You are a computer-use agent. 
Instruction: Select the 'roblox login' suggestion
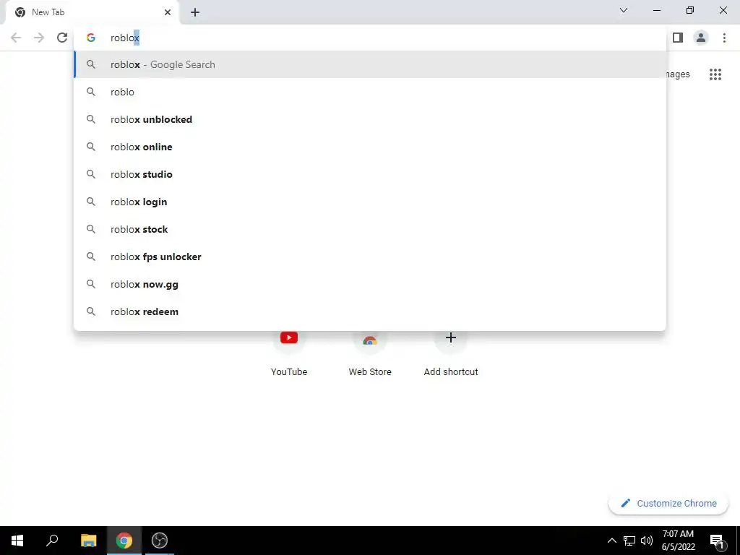pos(369,202)
